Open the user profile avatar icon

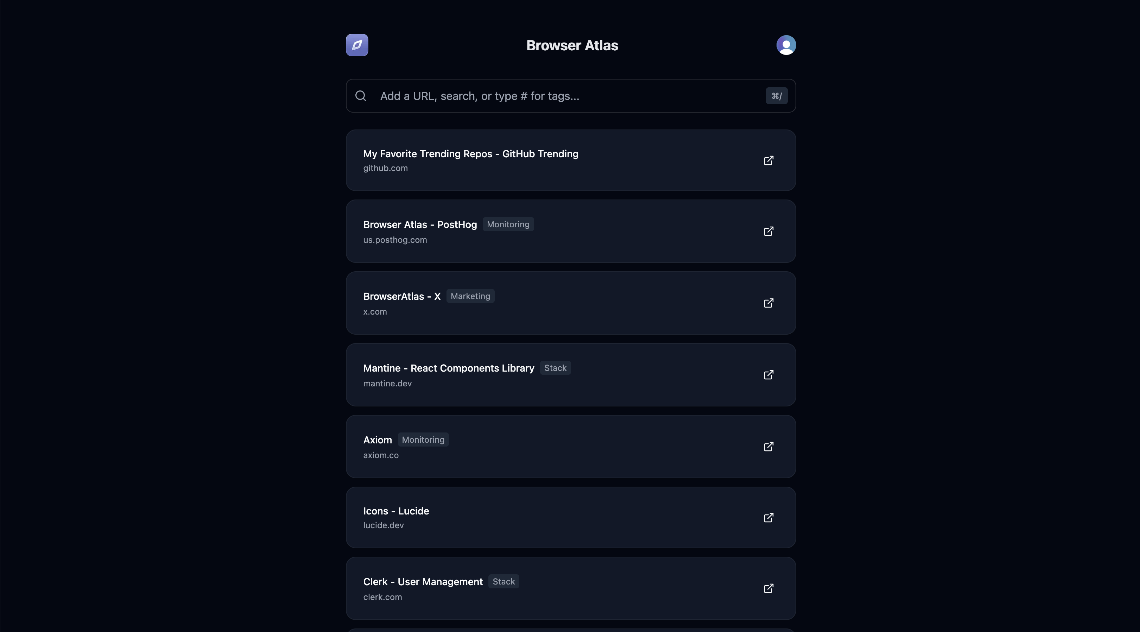[x=786, y=45]
